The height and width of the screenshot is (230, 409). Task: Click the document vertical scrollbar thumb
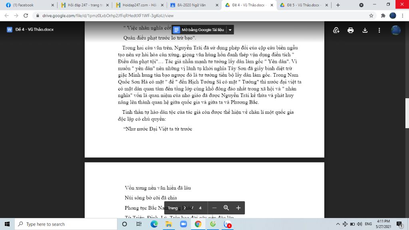[x=407, y=113]
